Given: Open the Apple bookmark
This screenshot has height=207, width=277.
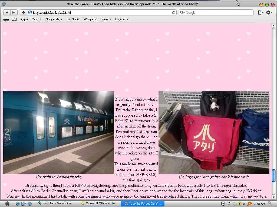Looking at the screenshot, I should pyautogui.click(x=24, y=19).
